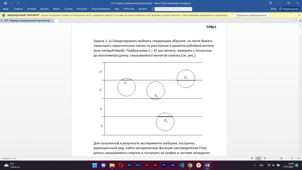302x170 pixels.
Task: Open File Explorer from the taskbar
Action: pos(112,165)
